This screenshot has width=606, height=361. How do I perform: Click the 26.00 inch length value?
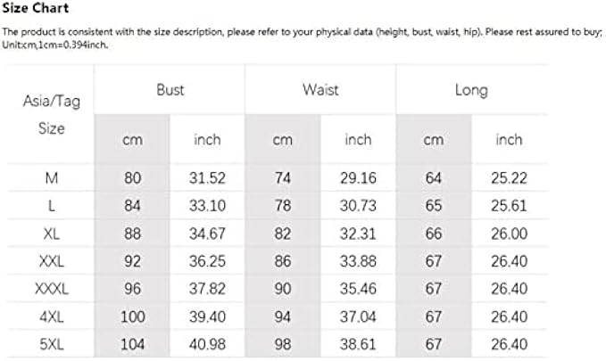coord(509,234)
